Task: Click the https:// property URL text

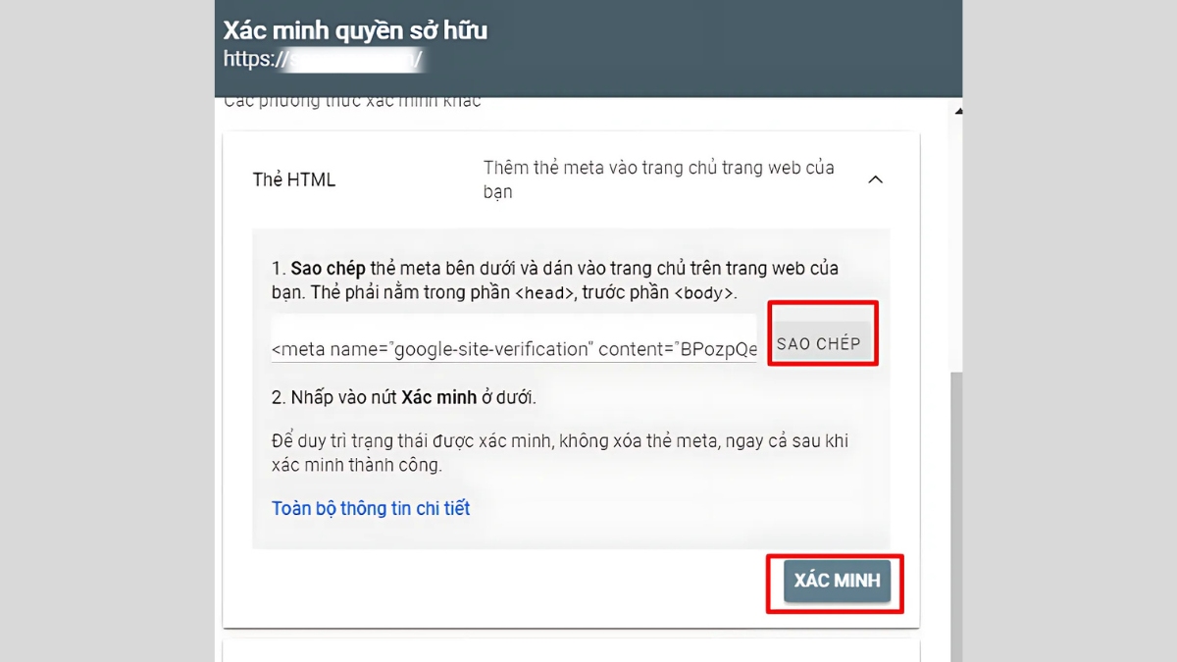Action: click(324, 60)
